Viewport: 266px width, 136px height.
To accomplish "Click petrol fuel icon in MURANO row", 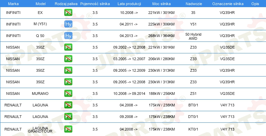I will [68, 93].
